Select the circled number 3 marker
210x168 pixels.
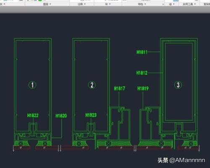click(x=178, y=85)
